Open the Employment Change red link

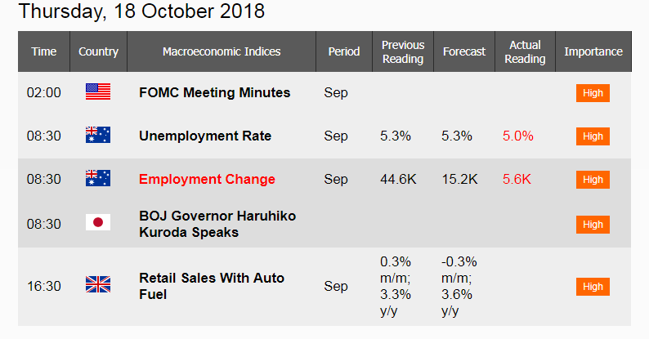coord(207,179)
